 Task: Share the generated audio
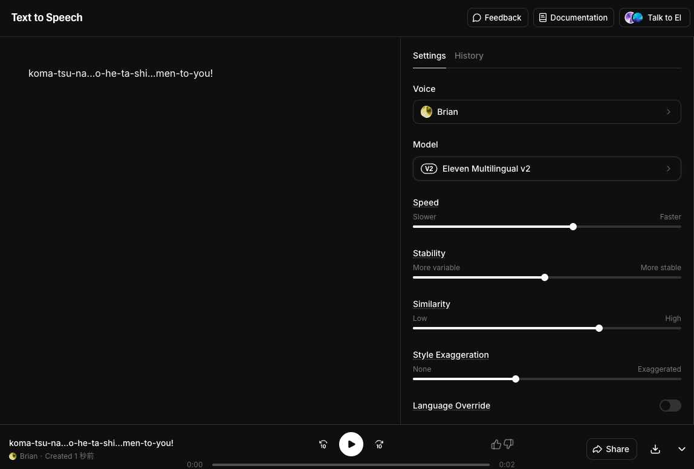tap(611, 449)
